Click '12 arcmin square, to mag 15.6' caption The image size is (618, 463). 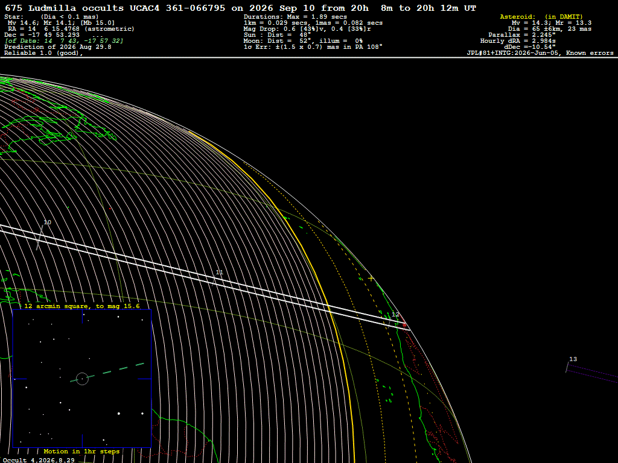click(x=82, y=306)
